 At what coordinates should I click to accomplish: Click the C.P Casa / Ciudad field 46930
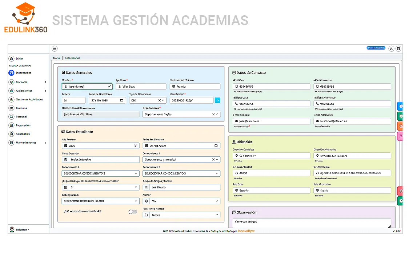coord(271,173)
